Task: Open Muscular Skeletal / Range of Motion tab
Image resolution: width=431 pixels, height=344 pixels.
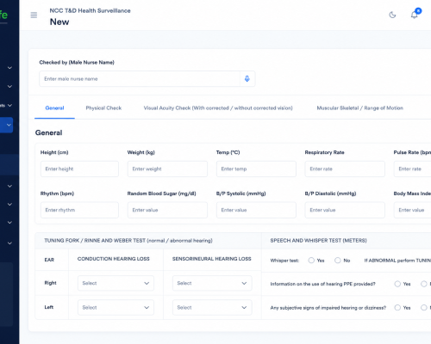Action: pos(360,108)
